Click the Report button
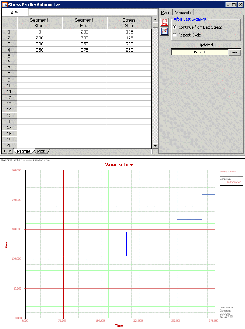 click(x=200, y=52)
